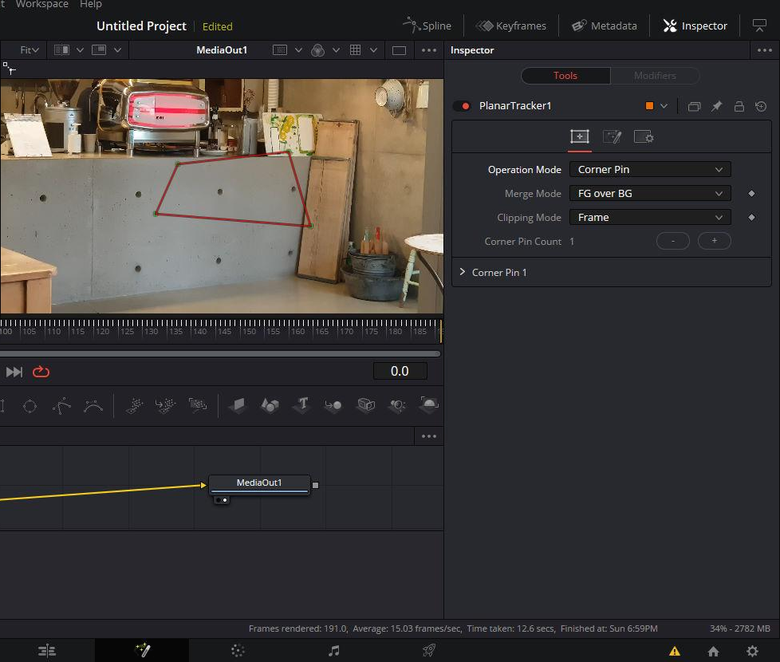Viewport: 780px width, 662px height.
Task: Toggle the red loop playback button
Action: (x=41, y=372)
